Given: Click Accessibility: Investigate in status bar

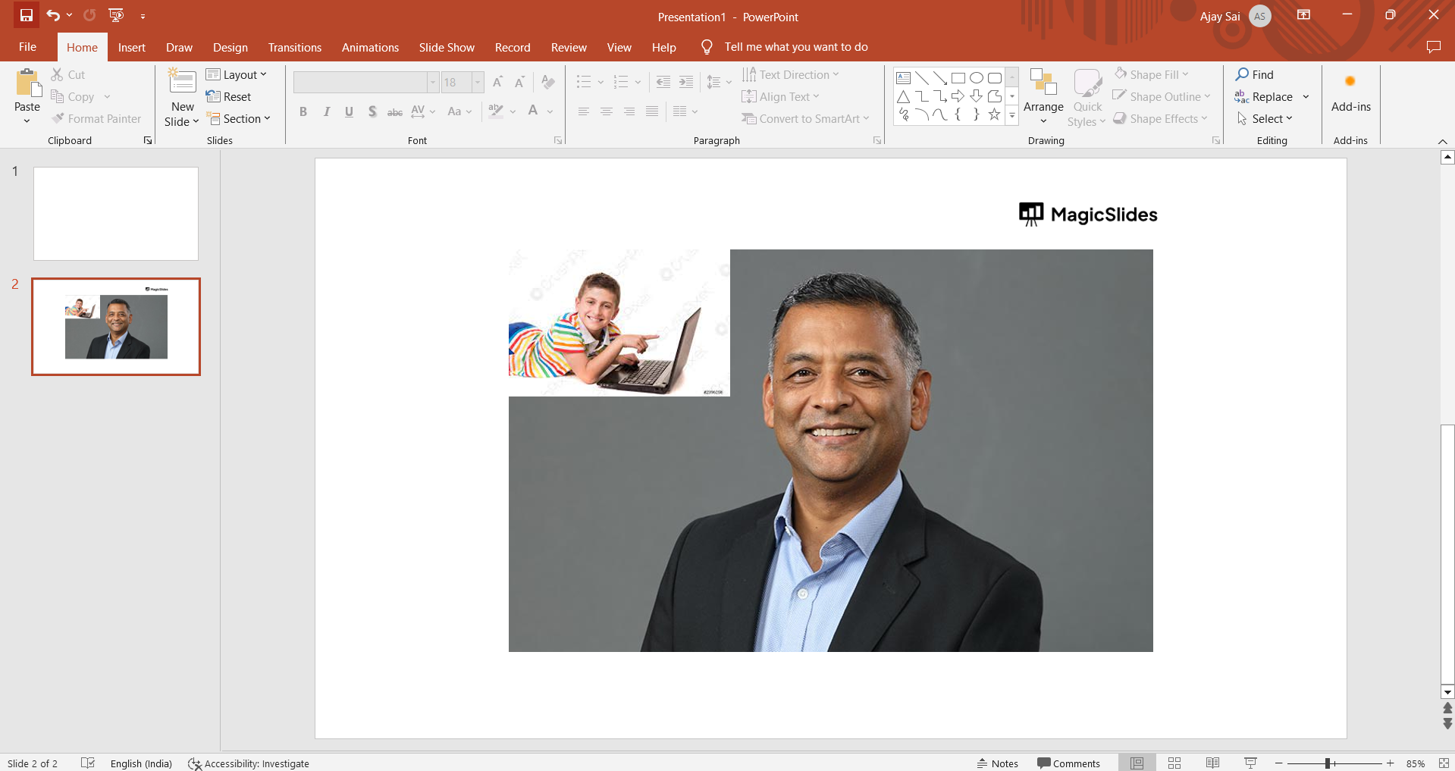Looking at the screenshot, I should [249, 763].
